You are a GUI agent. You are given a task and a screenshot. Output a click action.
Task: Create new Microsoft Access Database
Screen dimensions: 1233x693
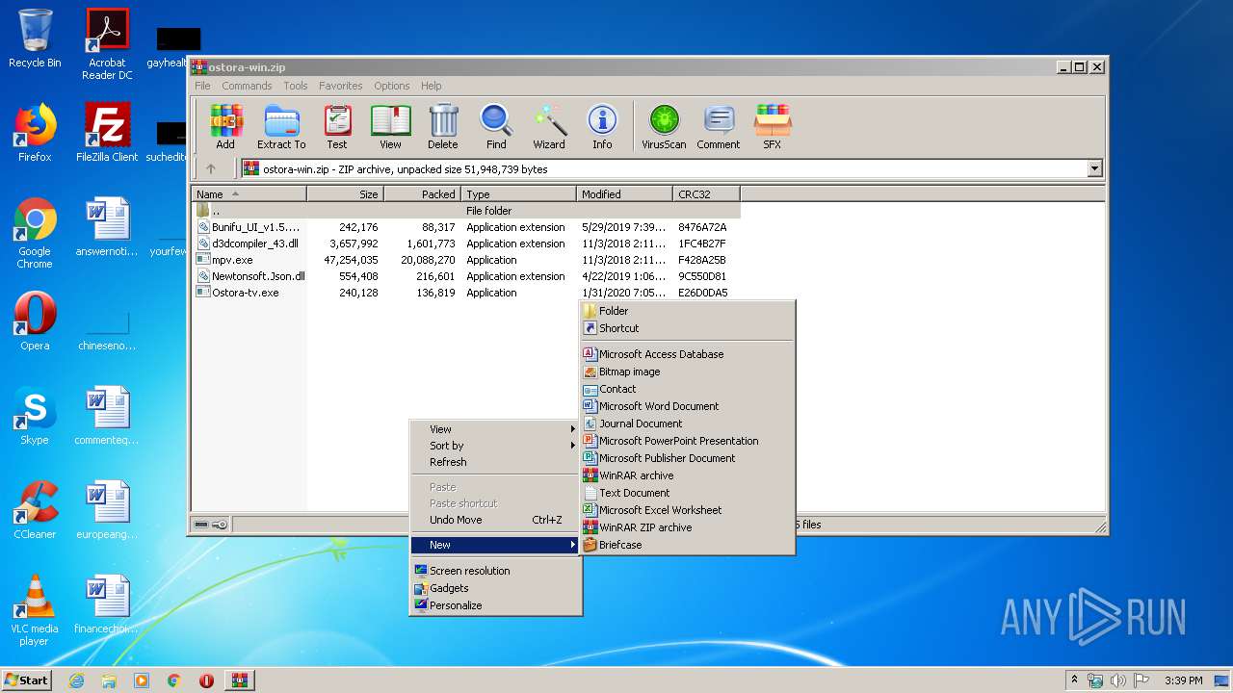687,354
